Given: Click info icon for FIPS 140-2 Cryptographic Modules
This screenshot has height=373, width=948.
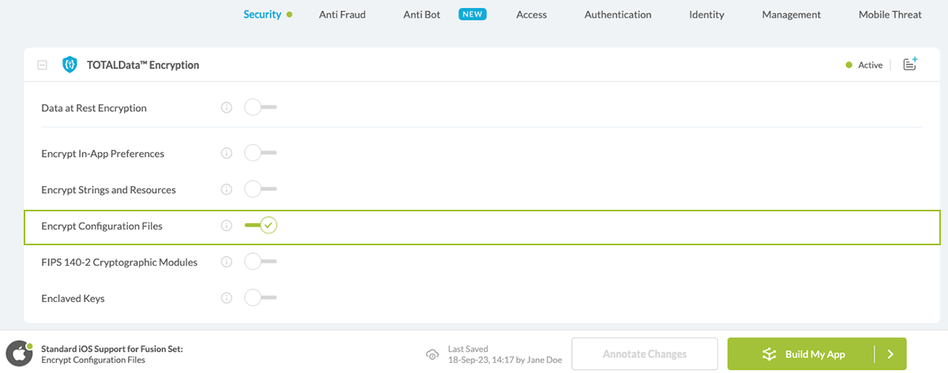Looking at the screenshot, I should point(227,262).
